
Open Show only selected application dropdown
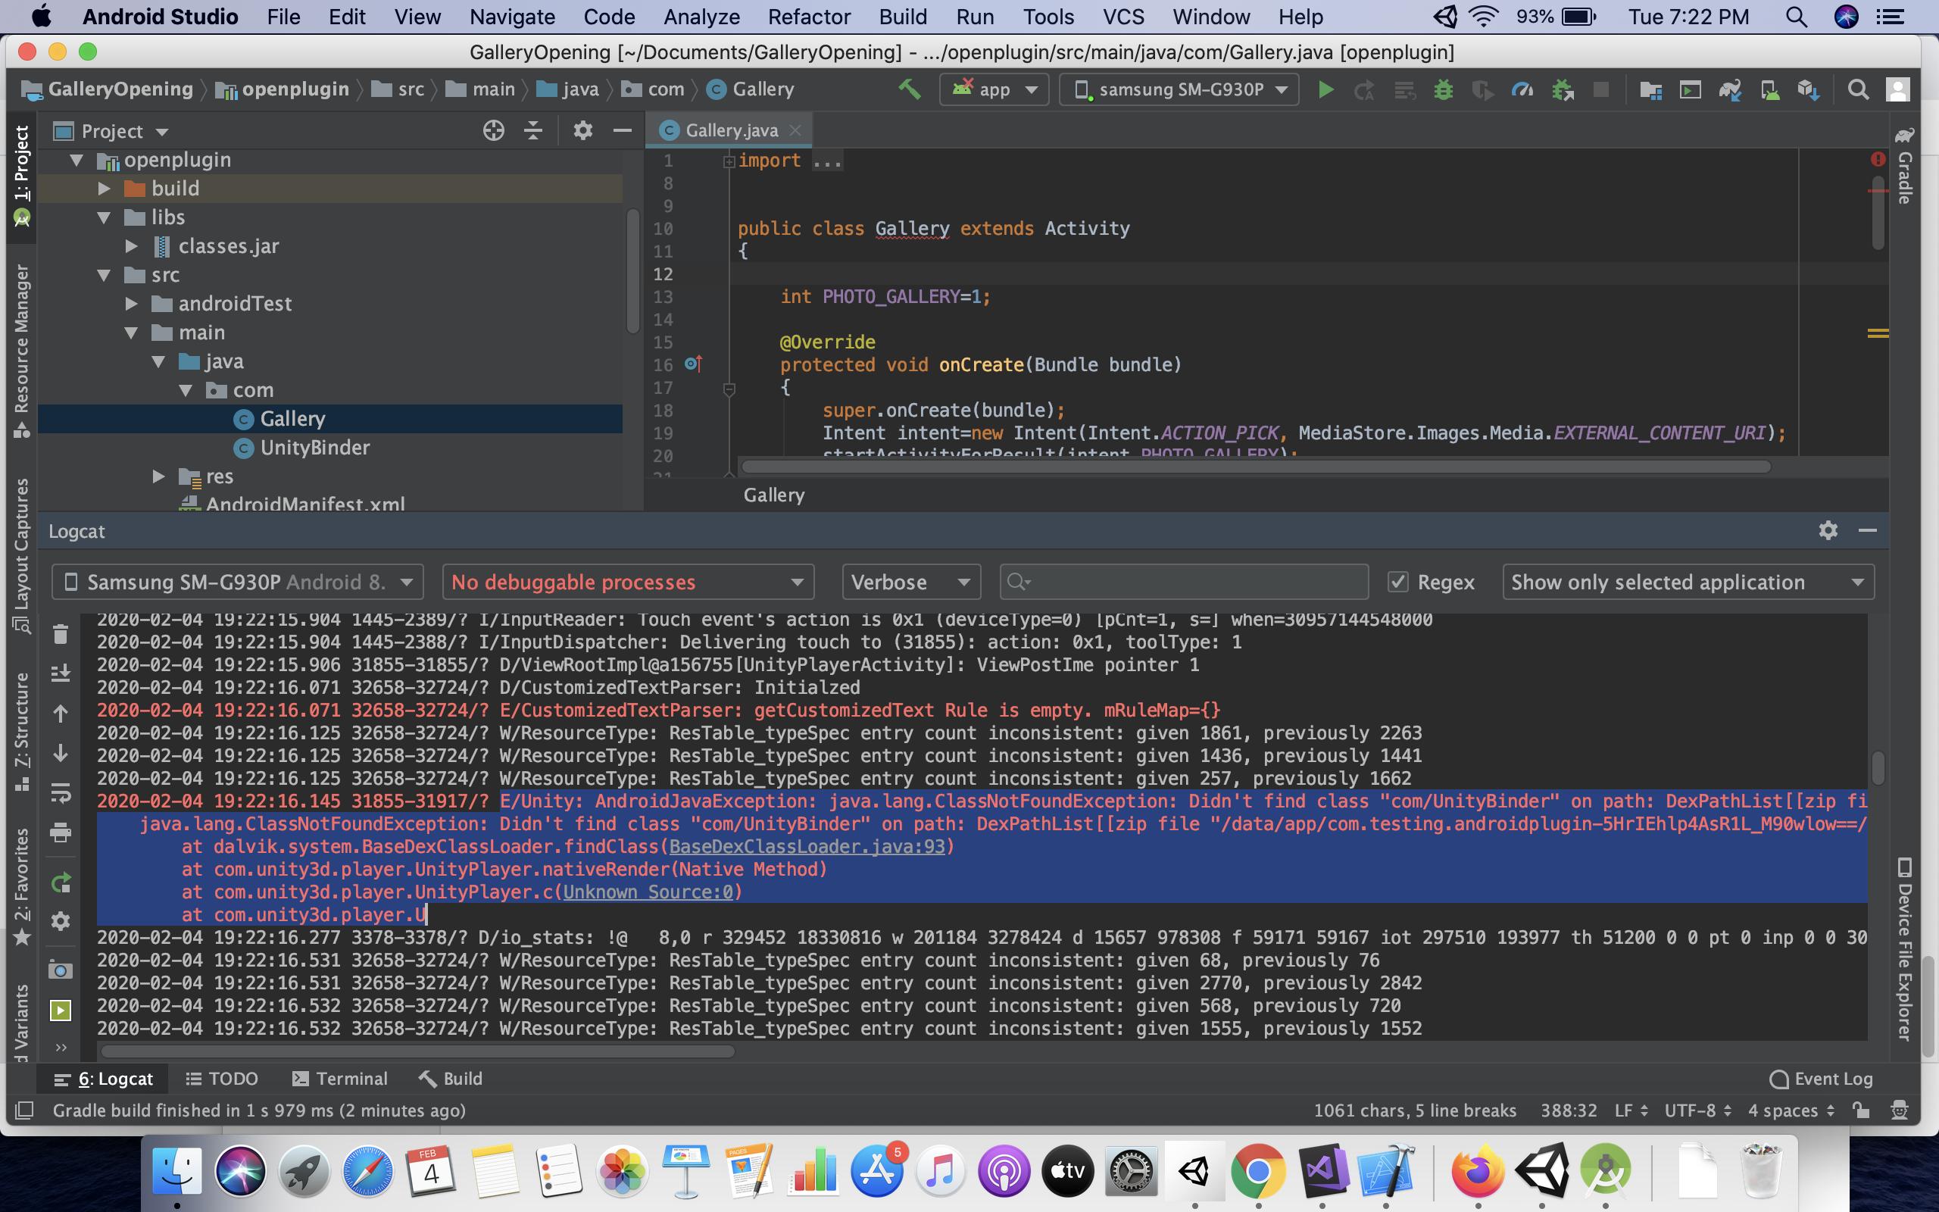click(1688, 582)
